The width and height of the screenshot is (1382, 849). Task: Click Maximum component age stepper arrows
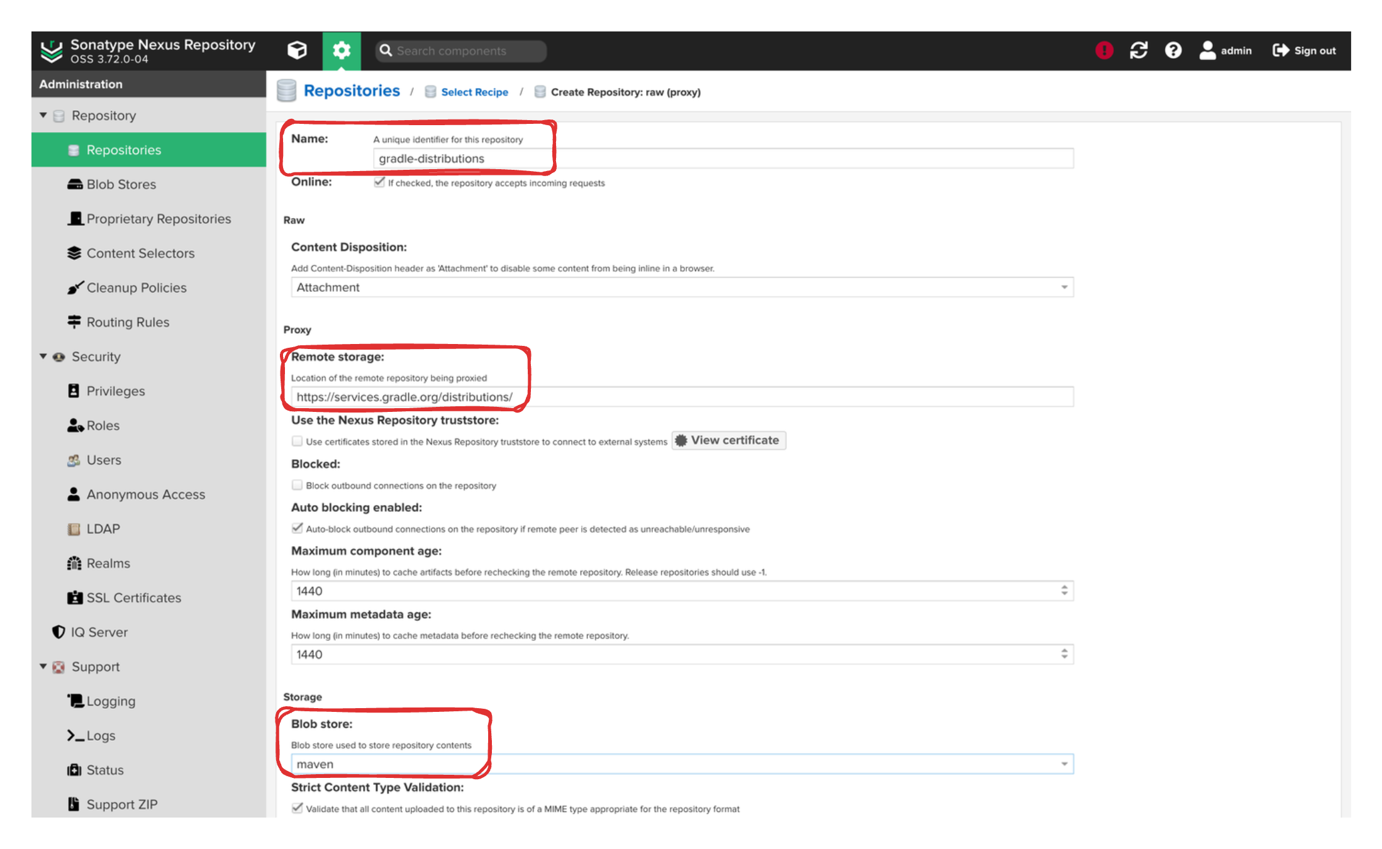coord(1064,591)
